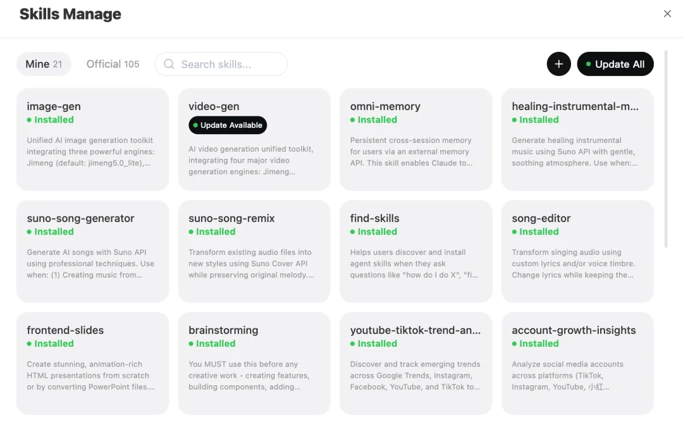Open the youtube-tiktok-trend-an... skill card
The height and width of the screenshot is (422, 683).
coord(415,363)
